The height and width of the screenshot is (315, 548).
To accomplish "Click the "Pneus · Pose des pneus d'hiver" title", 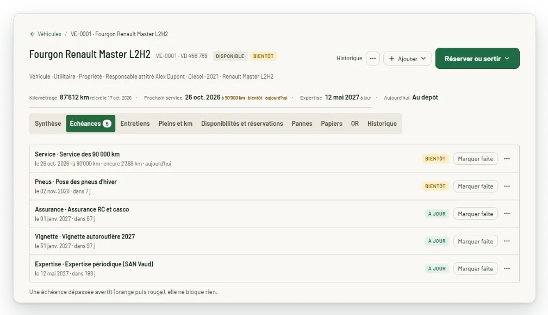I will point(76,182).
